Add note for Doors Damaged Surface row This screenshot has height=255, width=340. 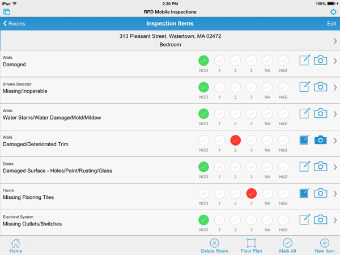305,166
